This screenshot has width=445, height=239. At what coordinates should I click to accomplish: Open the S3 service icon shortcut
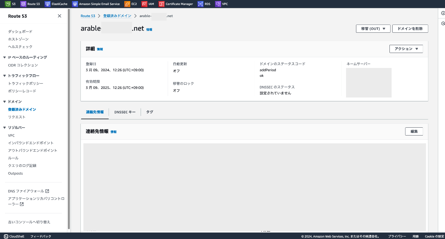[x=7, y=4]
